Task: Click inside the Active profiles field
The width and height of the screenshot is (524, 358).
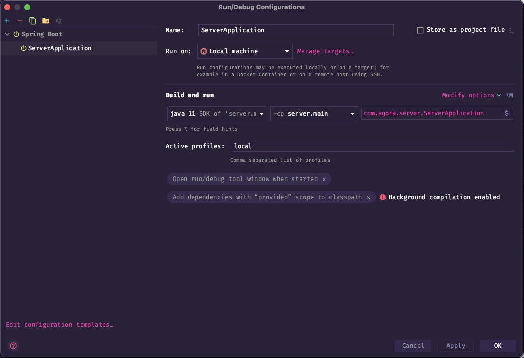Action: tap(372, 146)
